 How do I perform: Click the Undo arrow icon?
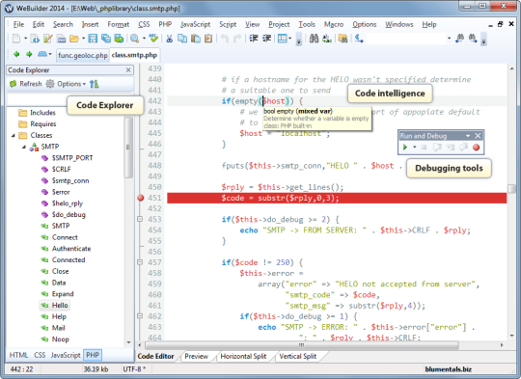click(225, 39)
